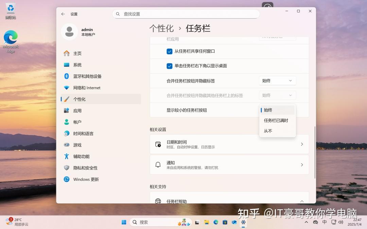Screen dimensions: 367x229
Task: Click the Windows 更新 sync icon
Action: click(67, 179)
